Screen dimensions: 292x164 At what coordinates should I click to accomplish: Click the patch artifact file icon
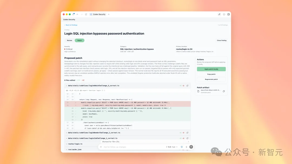pyautogui.click(x=198, y=91)
